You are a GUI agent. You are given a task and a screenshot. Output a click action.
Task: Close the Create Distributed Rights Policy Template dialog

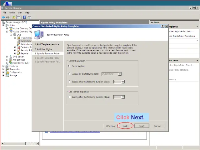pos(166,26)
